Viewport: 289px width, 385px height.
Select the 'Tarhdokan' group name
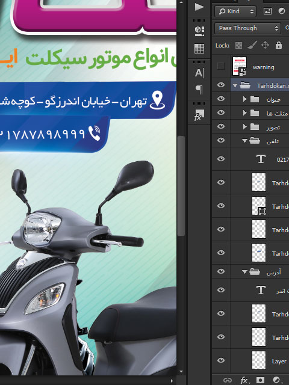click(x=273, y=85)
